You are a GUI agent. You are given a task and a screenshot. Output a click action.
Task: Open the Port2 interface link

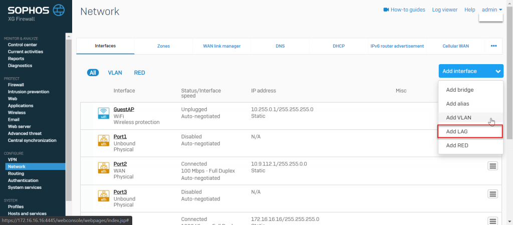click(x=120, y=164)
